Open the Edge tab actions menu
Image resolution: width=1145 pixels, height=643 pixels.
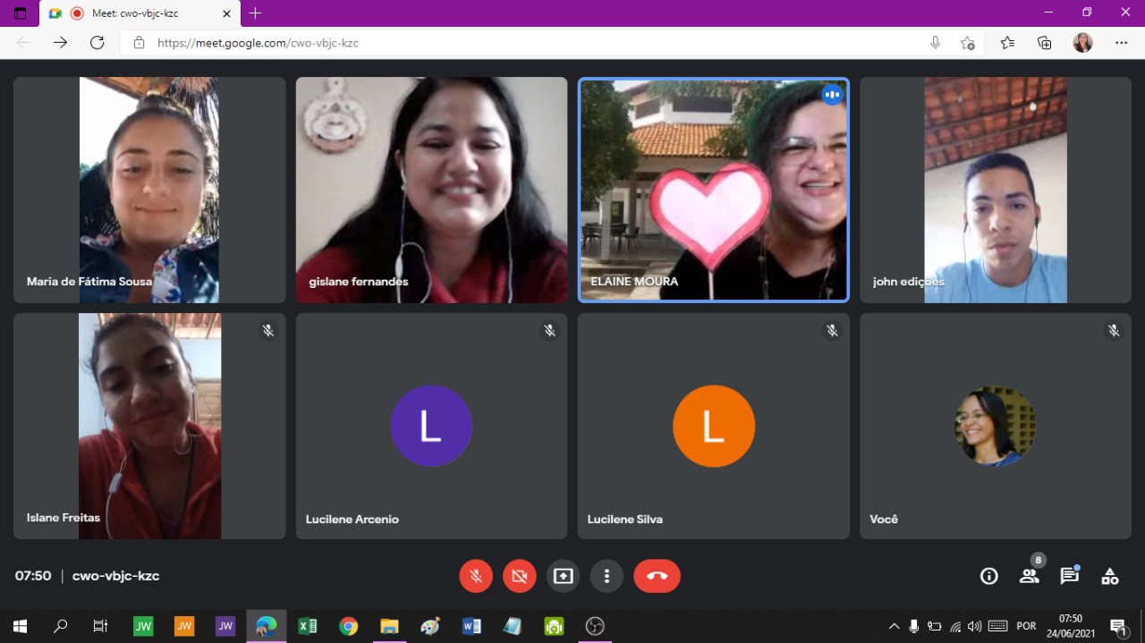pyautogui.click(x=20, y=13)
